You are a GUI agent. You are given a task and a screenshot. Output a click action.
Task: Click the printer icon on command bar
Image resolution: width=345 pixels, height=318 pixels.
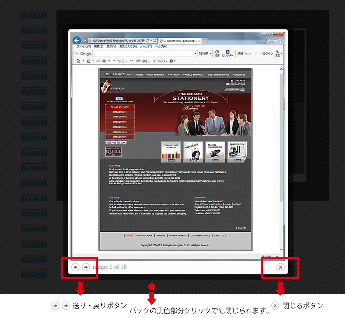tap(104, 61)
